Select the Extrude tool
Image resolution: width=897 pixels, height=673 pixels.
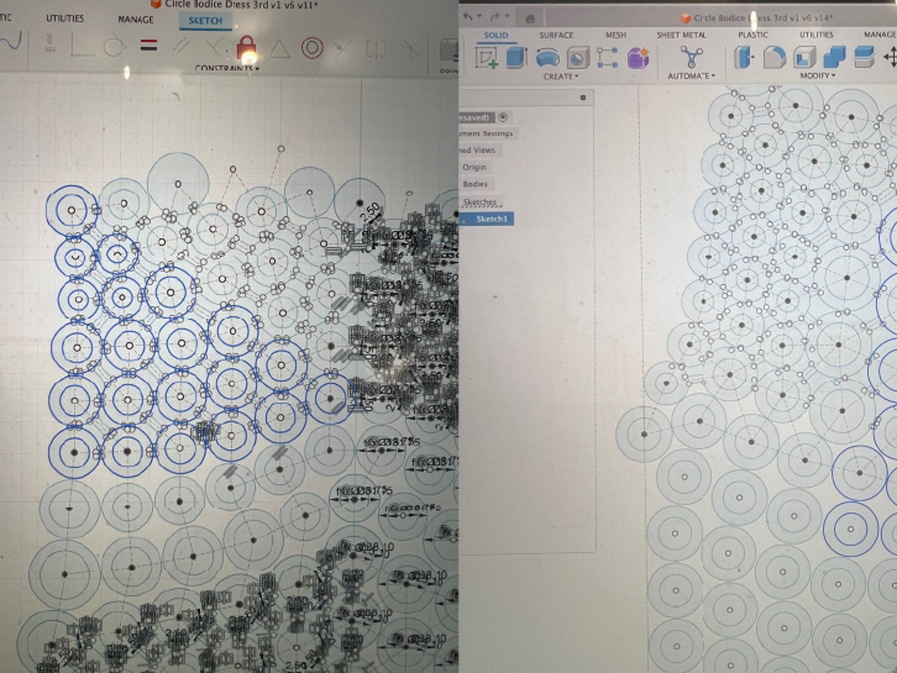pyautogui.click(x=517, y=58)
